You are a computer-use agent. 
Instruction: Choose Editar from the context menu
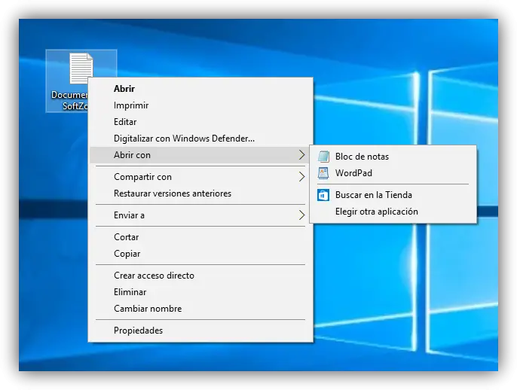200,122
